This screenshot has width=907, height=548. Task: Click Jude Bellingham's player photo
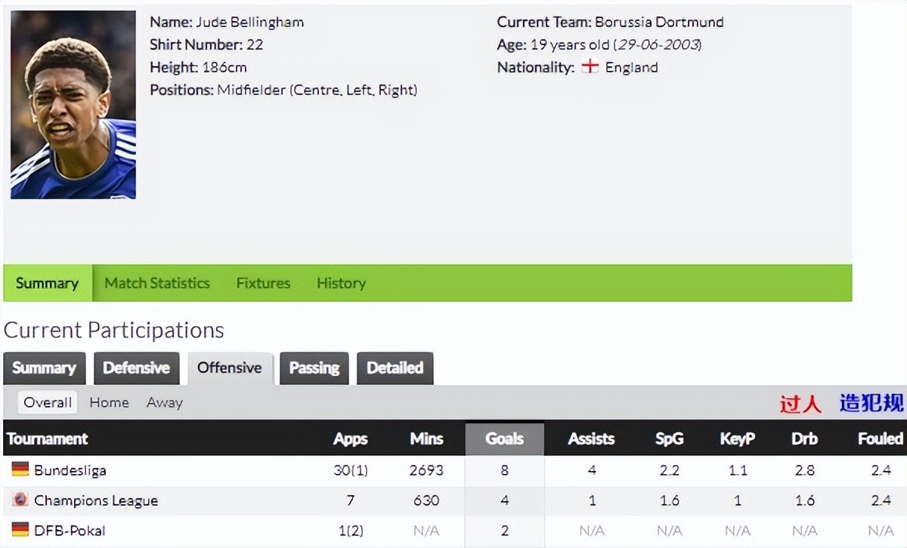coord(73,105)
